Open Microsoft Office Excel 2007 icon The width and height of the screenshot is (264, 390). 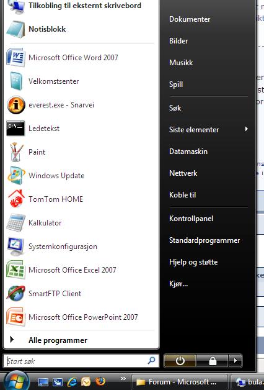point(15,270)
